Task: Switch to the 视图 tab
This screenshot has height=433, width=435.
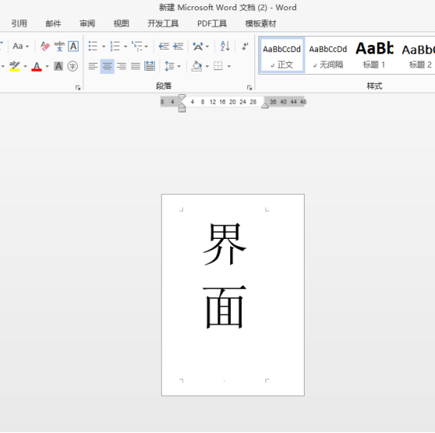Action: (121, 24)
